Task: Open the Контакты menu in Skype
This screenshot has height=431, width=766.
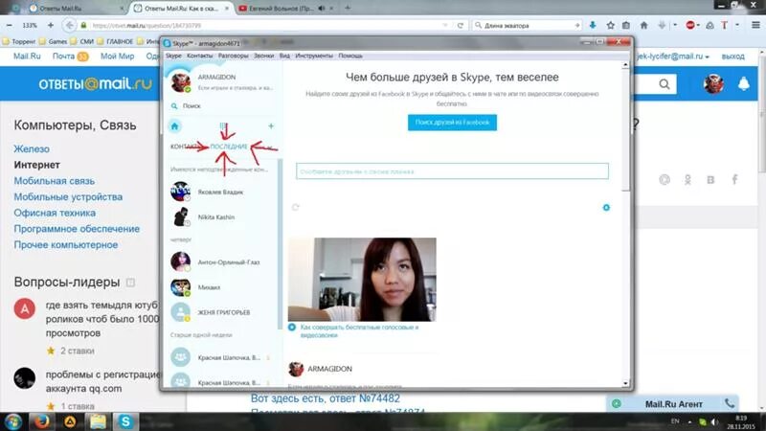Action: (199, 56)
